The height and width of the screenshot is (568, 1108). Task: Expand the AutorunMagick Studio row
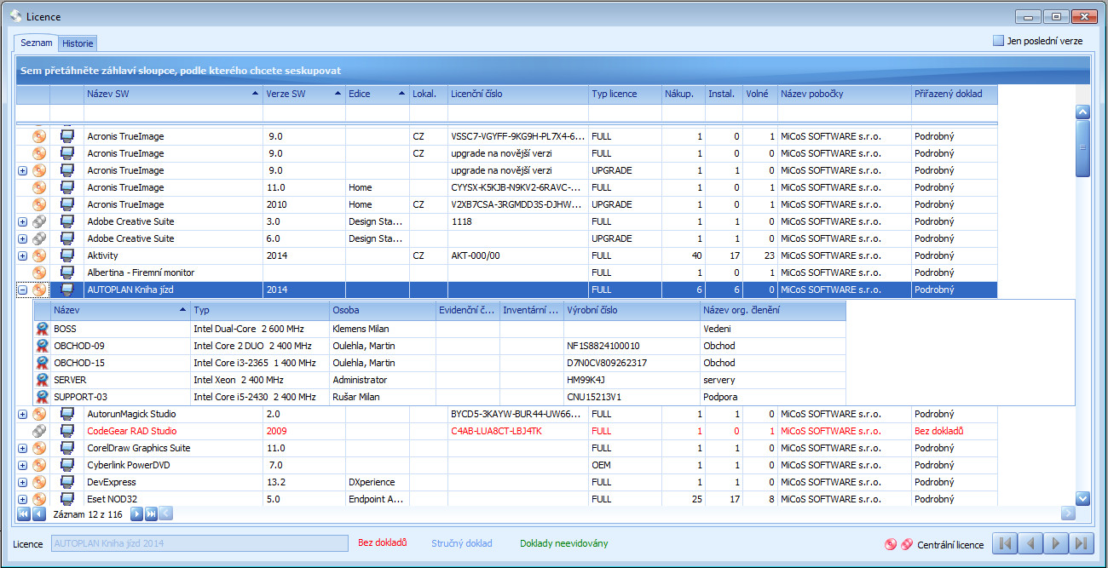click(x=22, y=414)
